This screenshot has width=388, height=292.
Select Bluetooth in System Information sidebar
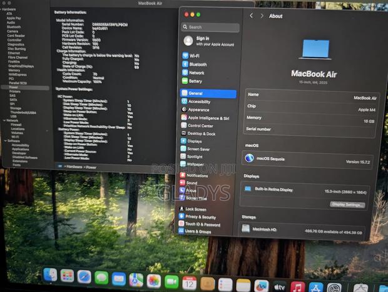(14, 27)
